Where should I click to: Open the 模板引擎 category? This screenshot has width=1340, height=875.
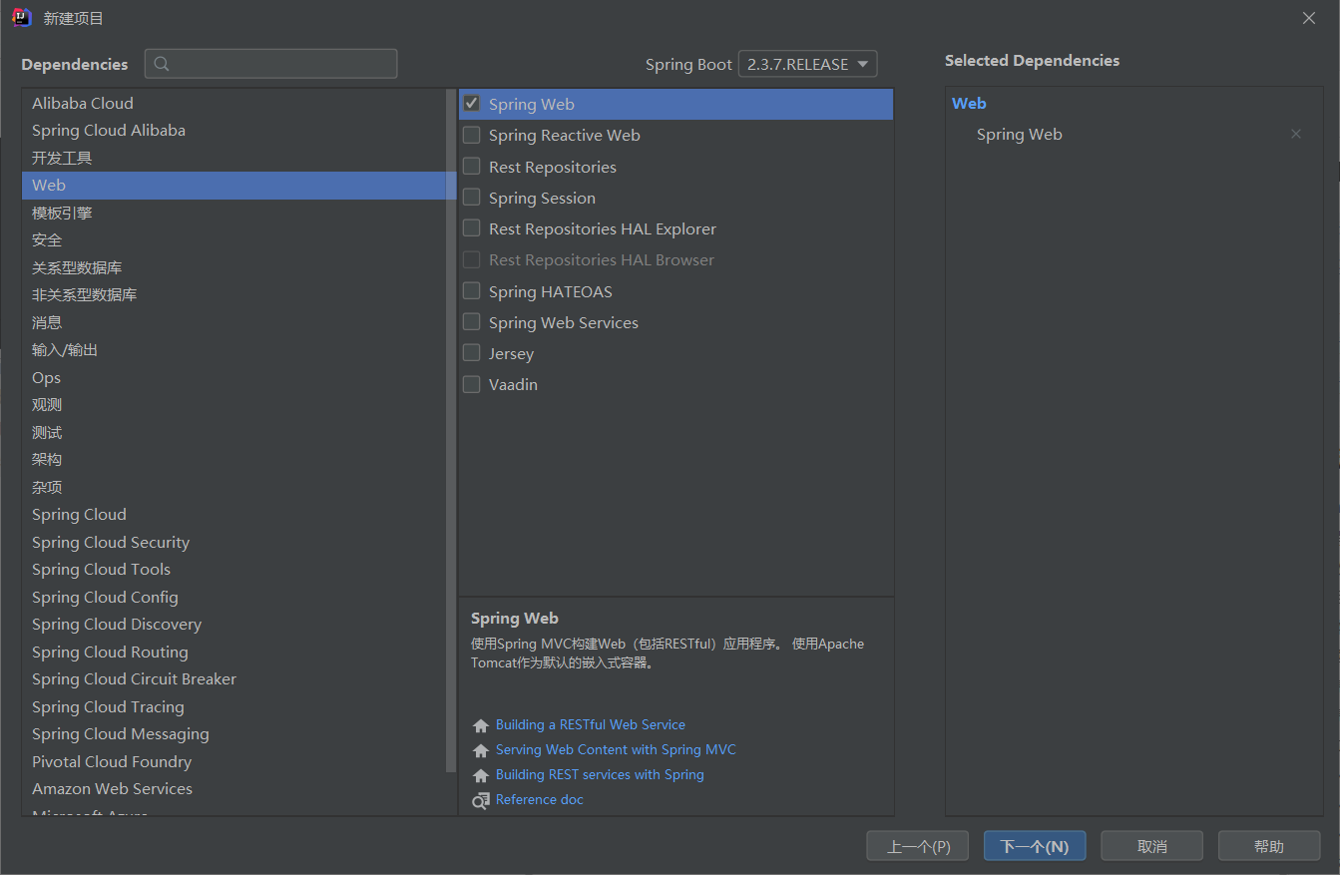[x=233, y=213]
